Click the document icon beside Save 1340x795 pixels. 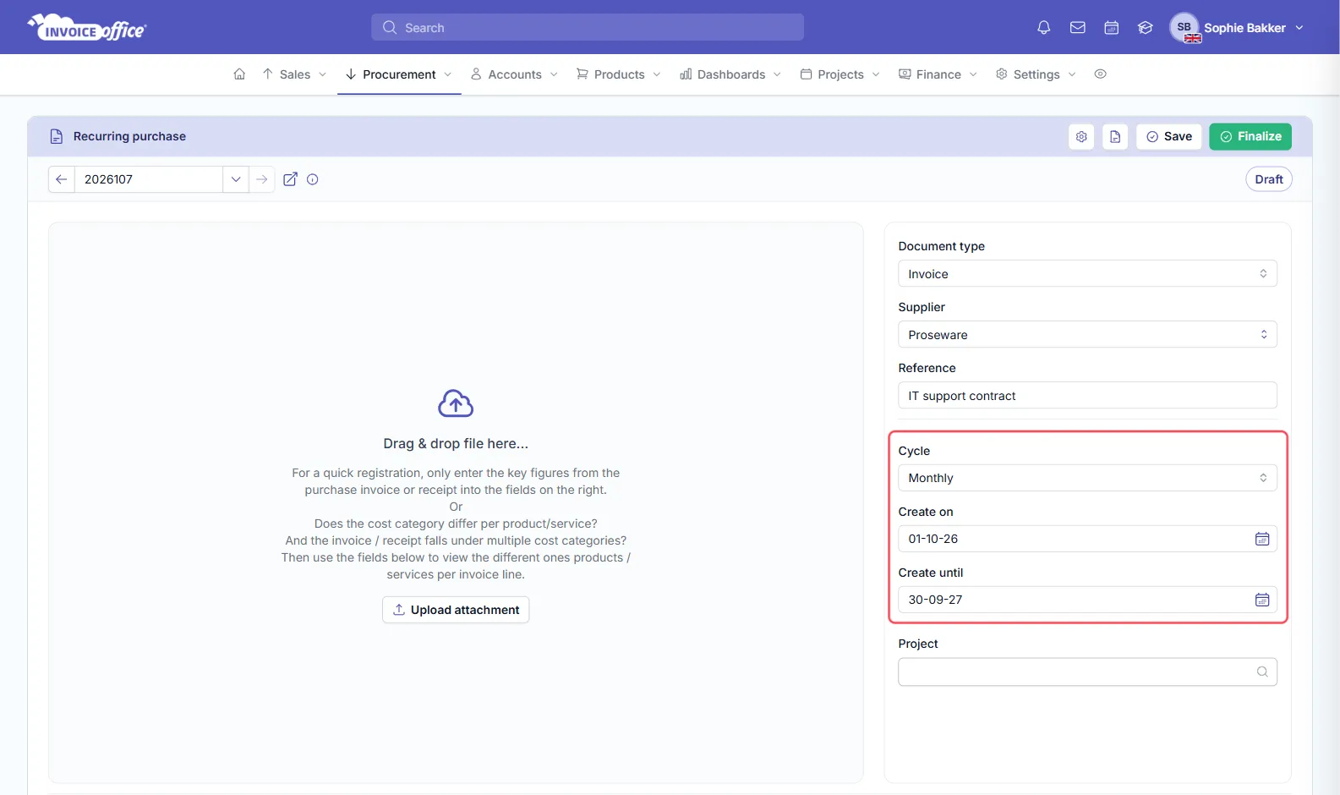1115,136
